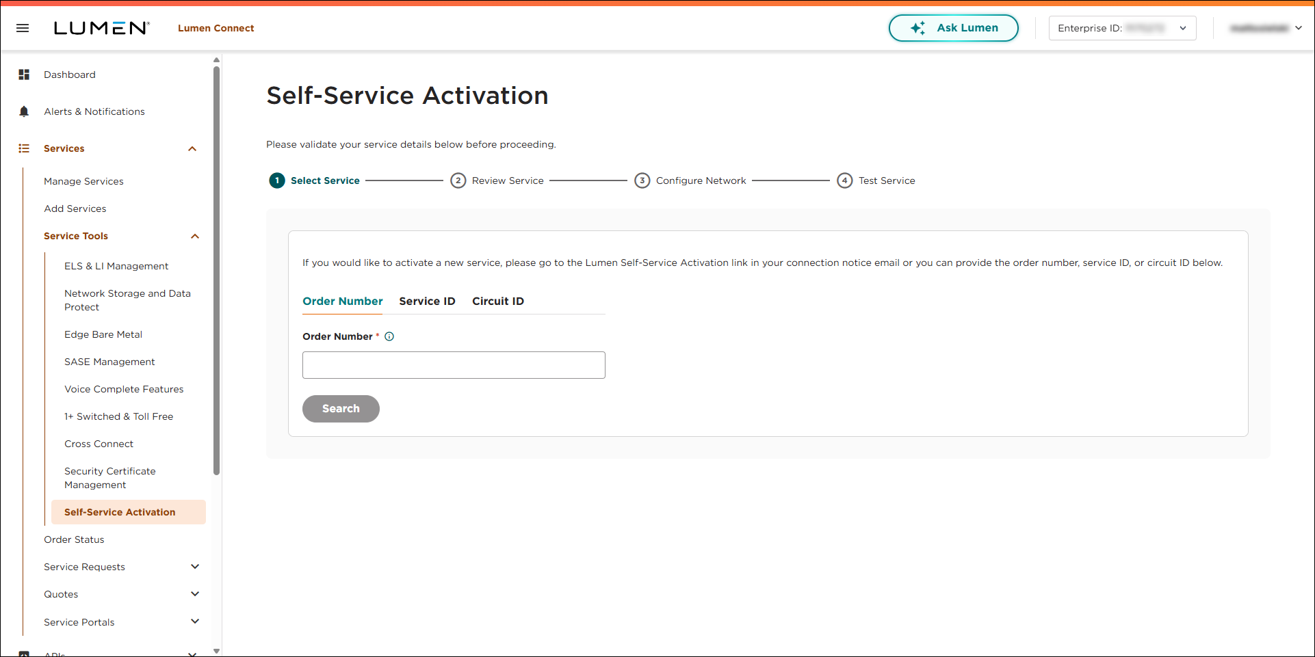
Task: Open Cross Connect
Action: click(99, 444)
